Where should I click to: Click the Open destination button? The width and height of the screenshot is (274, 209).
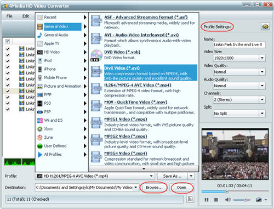[181, 188]
